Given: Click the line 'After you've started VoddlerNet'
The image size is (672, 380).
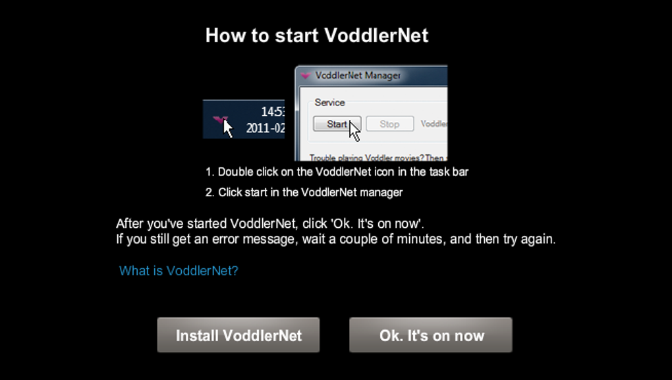Looking at the screenshot, I should pyautogui.click(x=270, y=224).
